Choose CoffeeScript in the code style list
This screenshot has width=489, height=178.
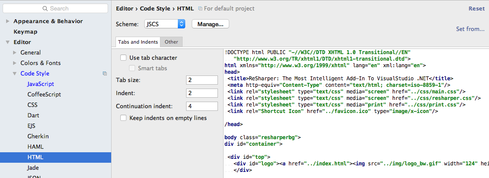(44, 94)
